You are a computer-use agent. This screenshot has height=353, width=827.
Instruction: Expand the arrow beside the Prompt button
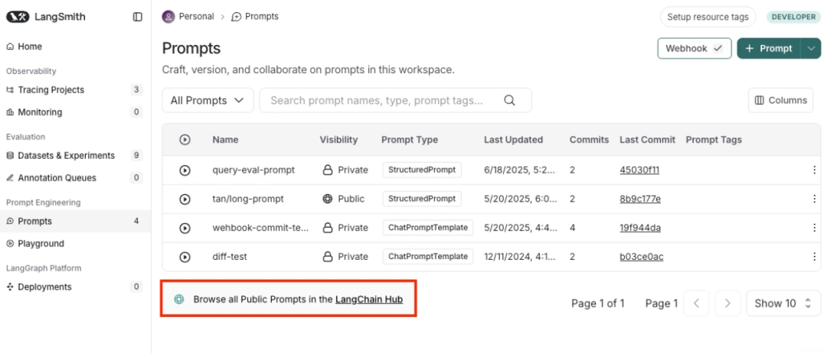[x=811, y=48]
